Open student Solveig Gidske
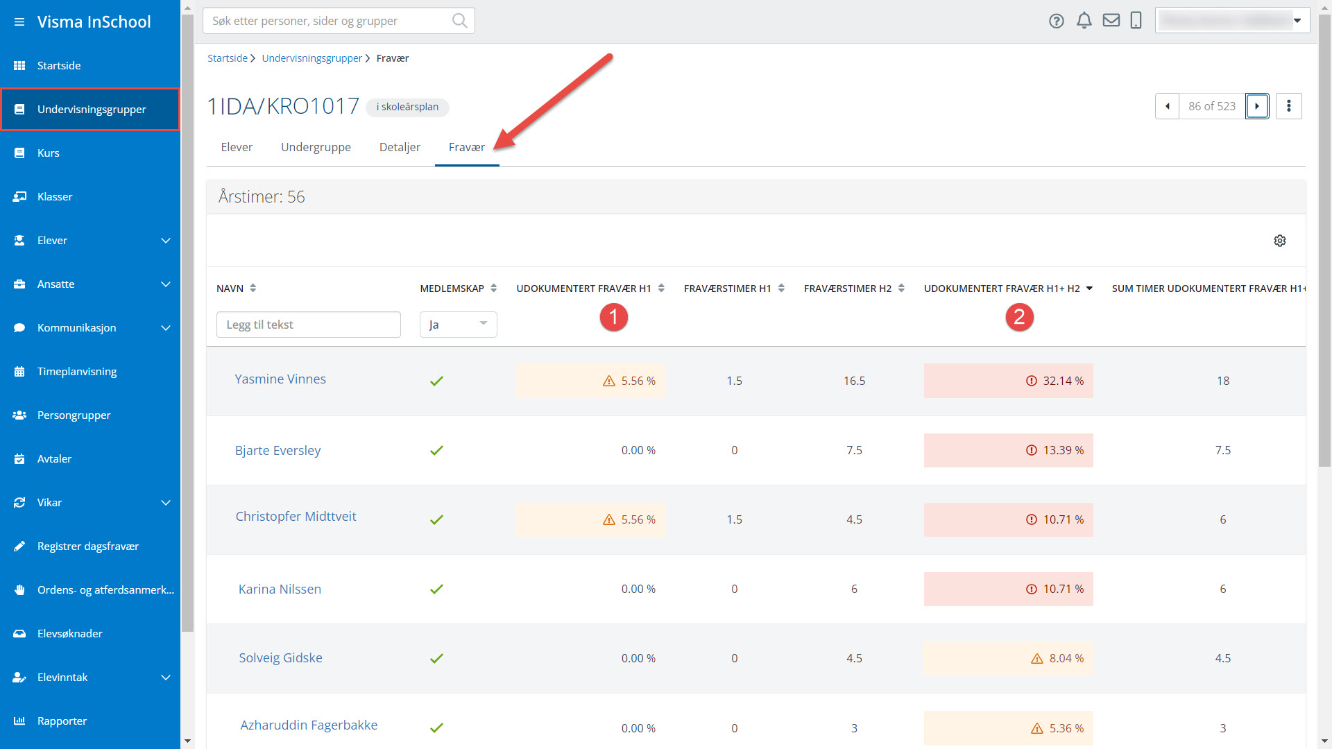Viewport: 1332px width, 749px height. (280, 658)
